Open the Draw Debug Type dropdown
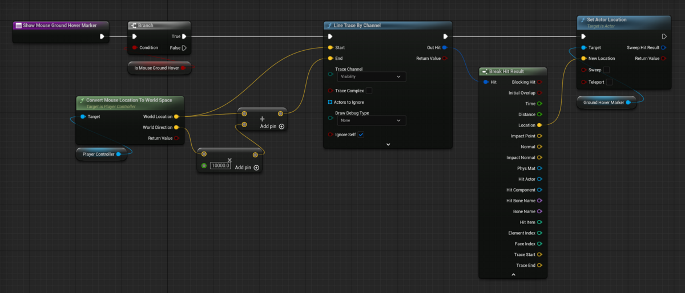 (x=370, y=120)
